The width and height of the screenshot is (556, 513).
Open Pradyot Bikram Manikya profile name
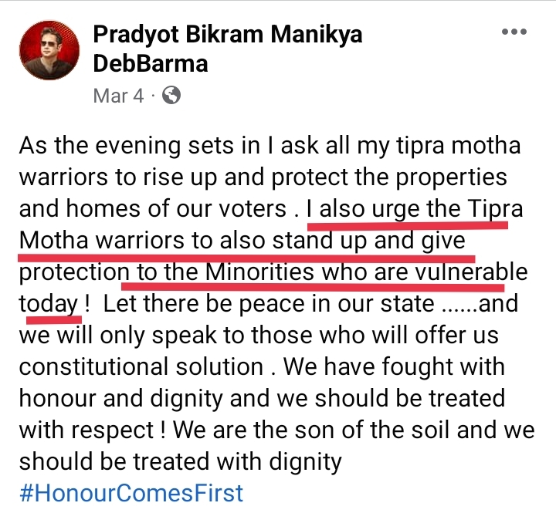[228, 35]
